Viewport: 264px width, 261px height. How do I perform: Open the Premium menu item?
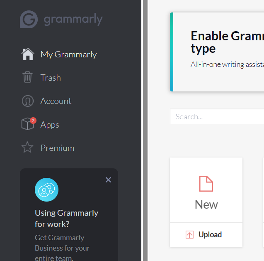click(x=58, y=148)
